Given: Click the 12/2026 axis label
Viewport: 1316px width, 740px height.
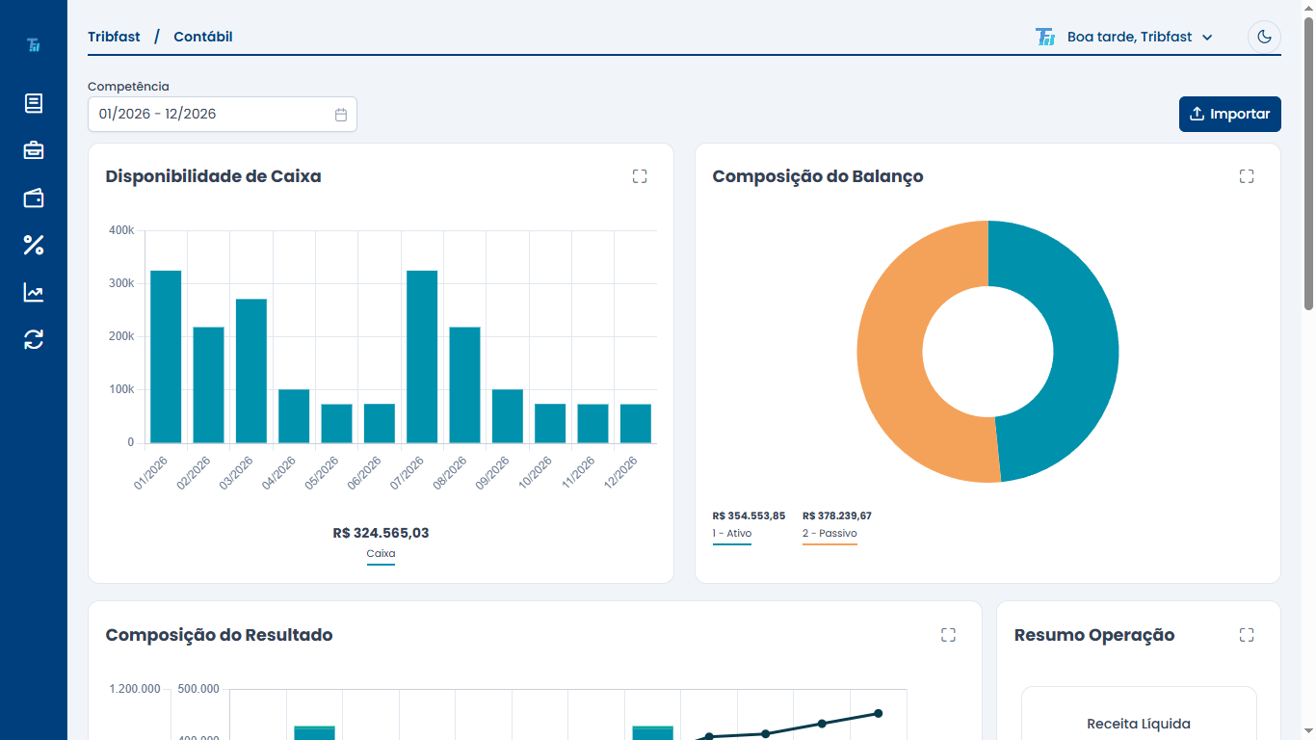Looking at the screenshot, I should pyautogui.click(x=621, y=472).
